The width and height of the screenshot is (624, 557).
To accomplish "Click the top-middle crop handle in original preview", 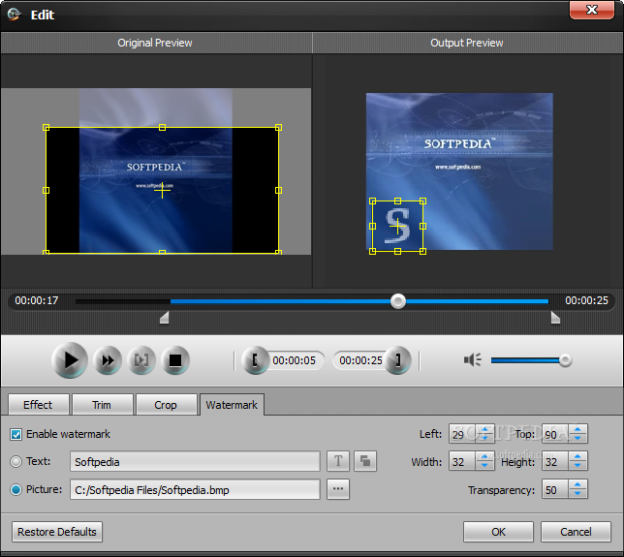I will 162,127.
